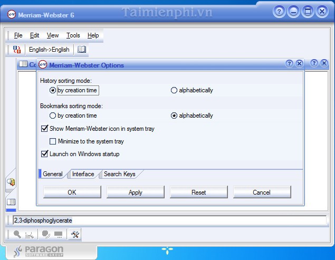This screenshot has height=260, width=335.
Task: Select History sorting alphabetically
Action: coord(192,90)
